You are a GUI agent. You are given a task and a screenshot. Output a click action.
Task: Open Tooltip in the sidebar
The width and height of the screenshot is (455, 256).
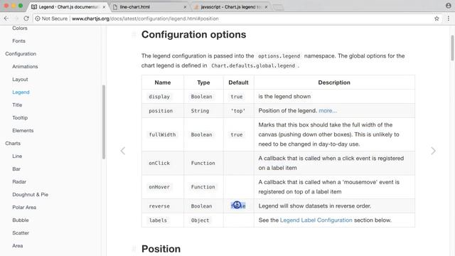coord(20,117)
